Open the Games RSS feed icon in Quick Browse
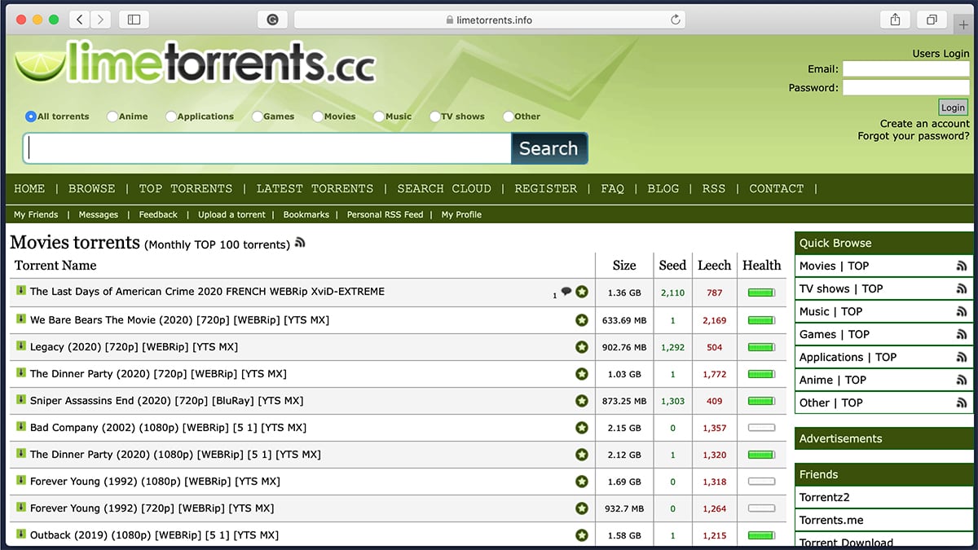The width and height of the screenshot is (978, 550). (x=962, y=334)
